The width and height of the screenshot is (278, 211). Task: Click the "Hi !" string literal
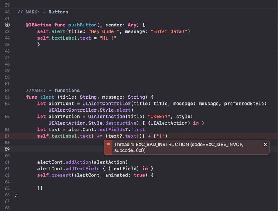click(x=108, y=38)
